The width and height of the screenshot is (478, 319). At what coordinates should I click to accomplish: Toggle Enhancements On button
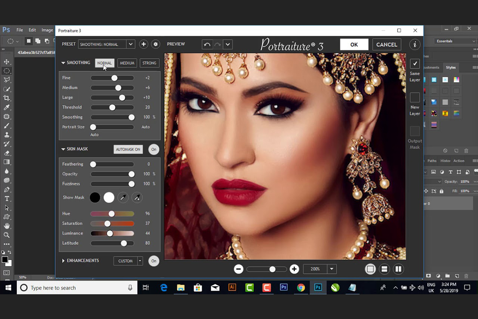point(154,261)
